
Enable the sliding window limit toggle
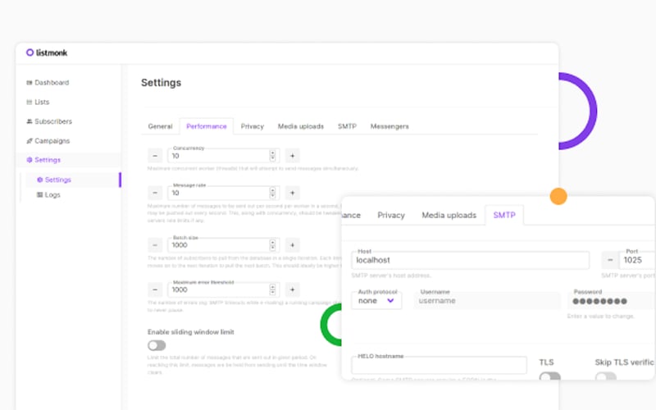pyautogui.click(x=157, y=345)
